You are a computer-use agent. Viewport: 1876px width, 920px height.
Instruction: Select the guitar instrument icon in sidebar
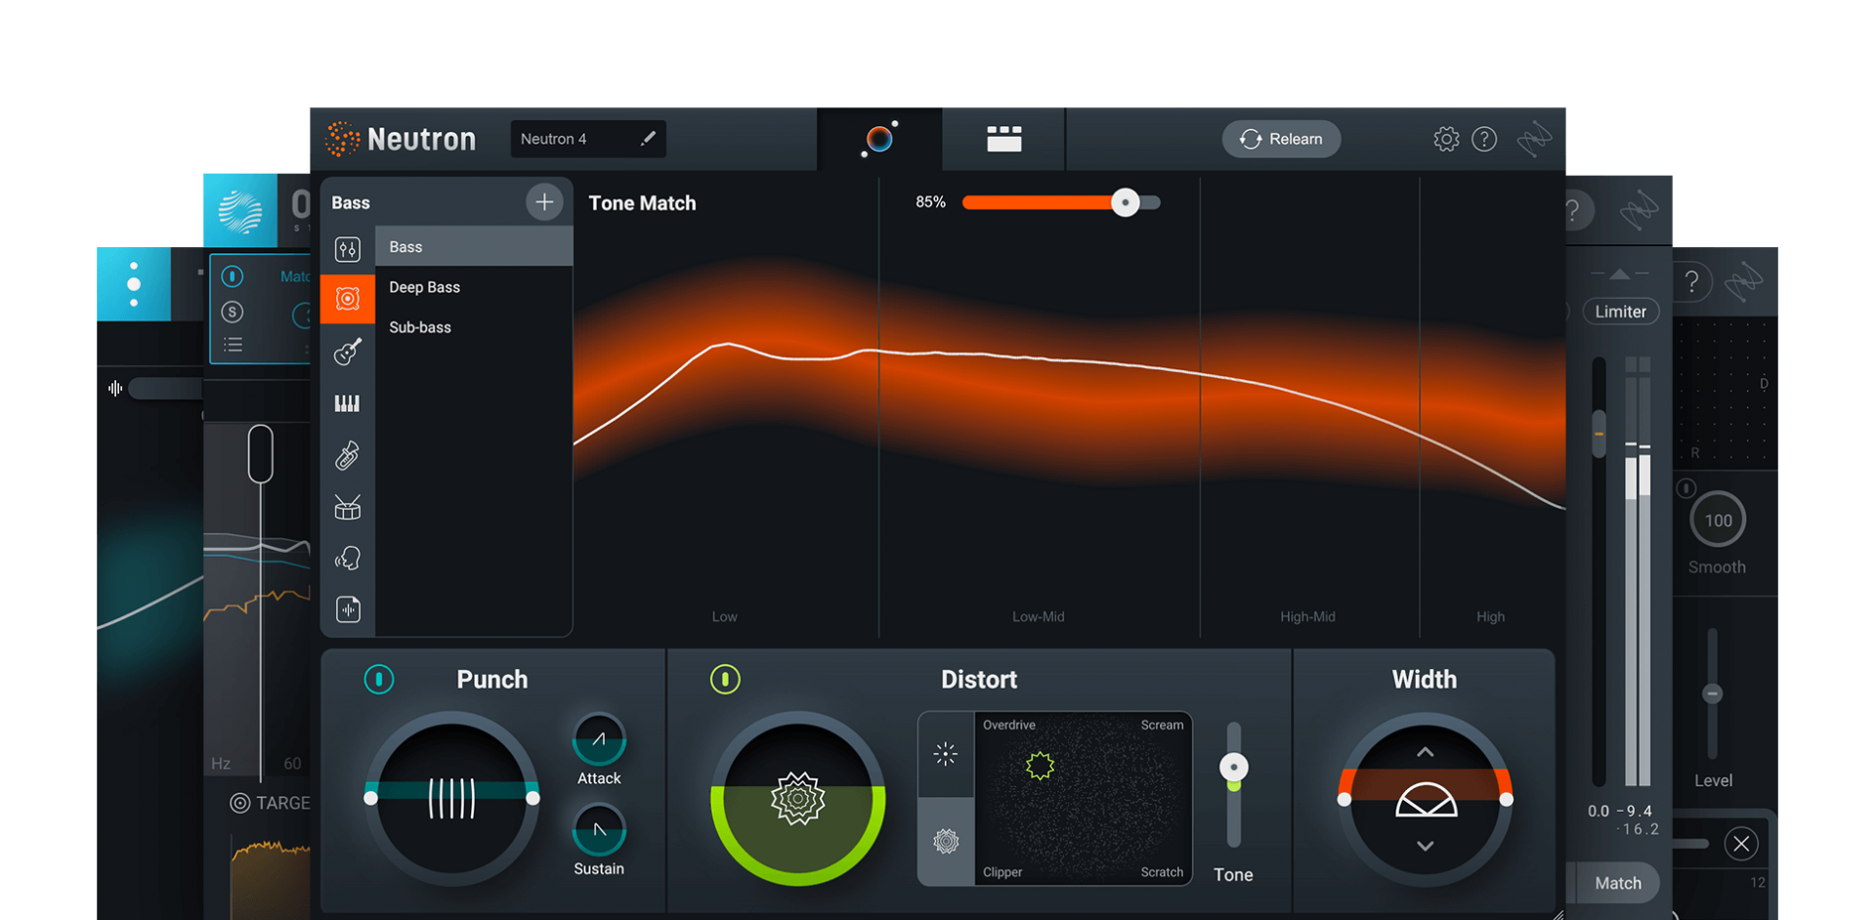[x=348, y=352]
